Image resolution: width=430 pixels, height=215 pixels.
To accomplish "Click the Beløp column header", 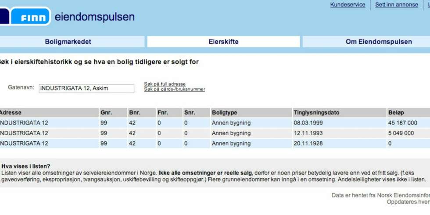I will [396, 113].
